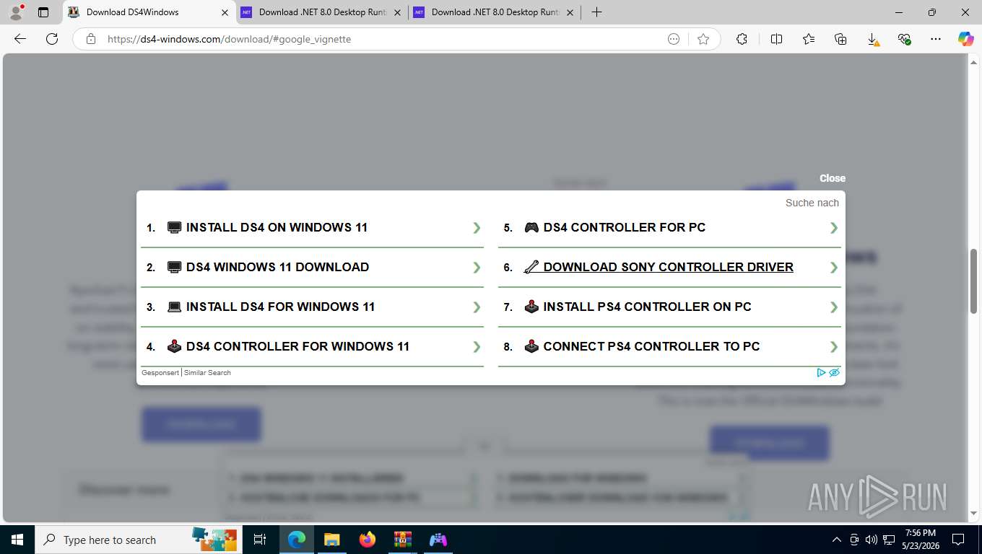Open DS4 Controller for Windows 11 link
Screen dimensions: 982x554
click(297, 346)
